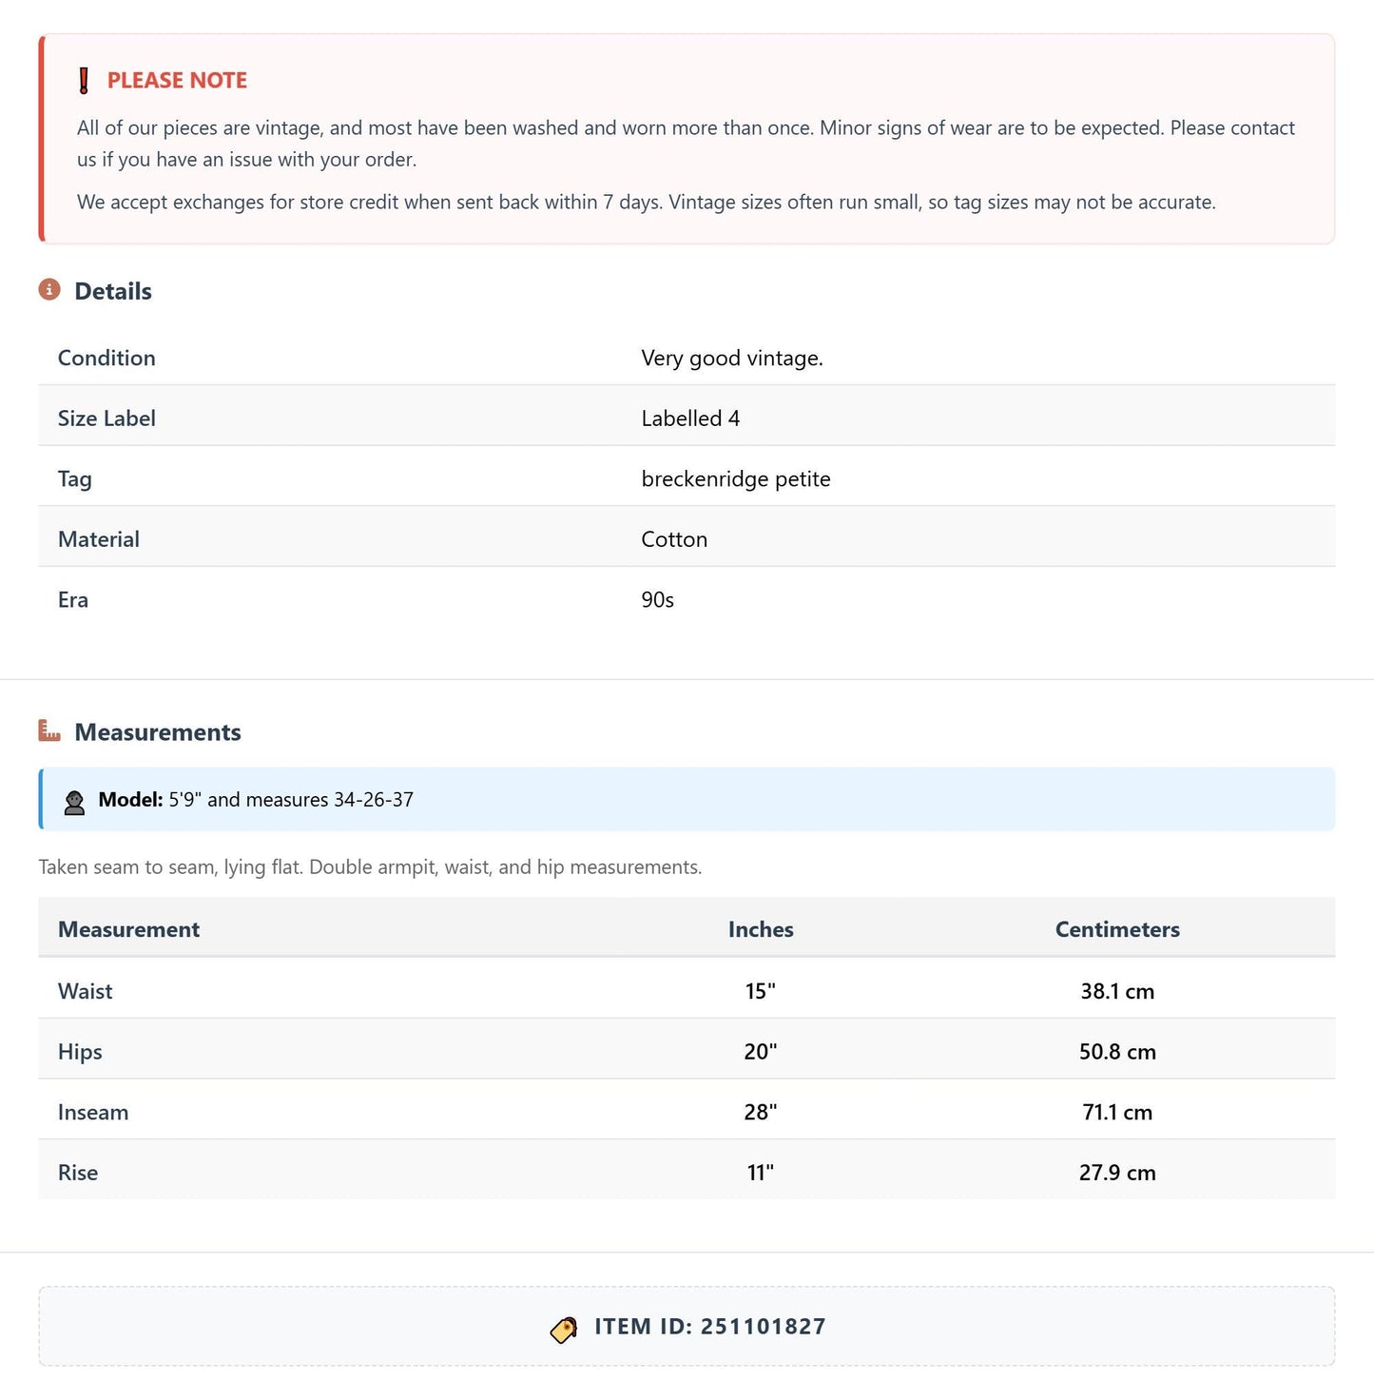Select the PLEASE NOTE heading
The height and width of the screenshot is (1400, 1374).
pyautogui.click(x=177, y=81)
